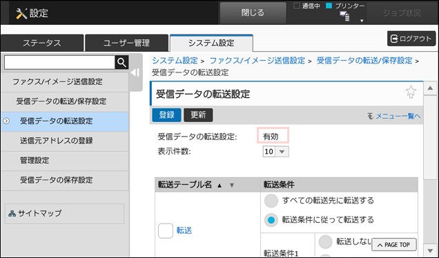Click the 更新 button
Viewport: 439px width, 258px height.
[x=198, y=115]
